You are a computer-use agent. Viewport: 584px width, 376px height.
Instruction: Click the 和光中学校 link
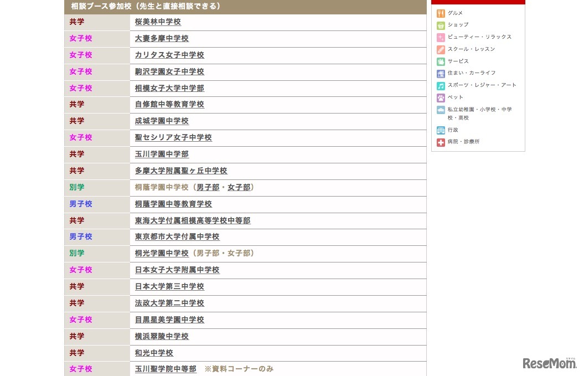coord(153,353)
